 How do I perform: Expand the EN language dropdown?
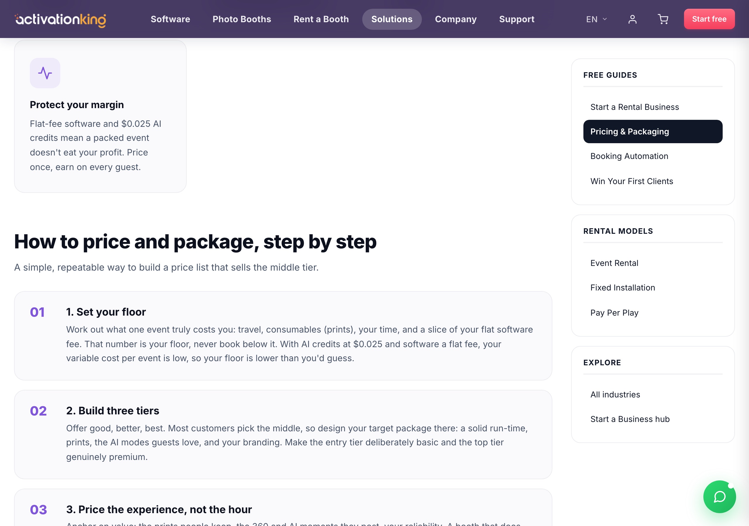point(596,19)
